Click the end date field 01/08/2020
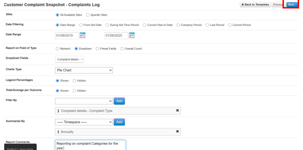The width and height of the screenshot is (303, 150). [x=116, y=36]
